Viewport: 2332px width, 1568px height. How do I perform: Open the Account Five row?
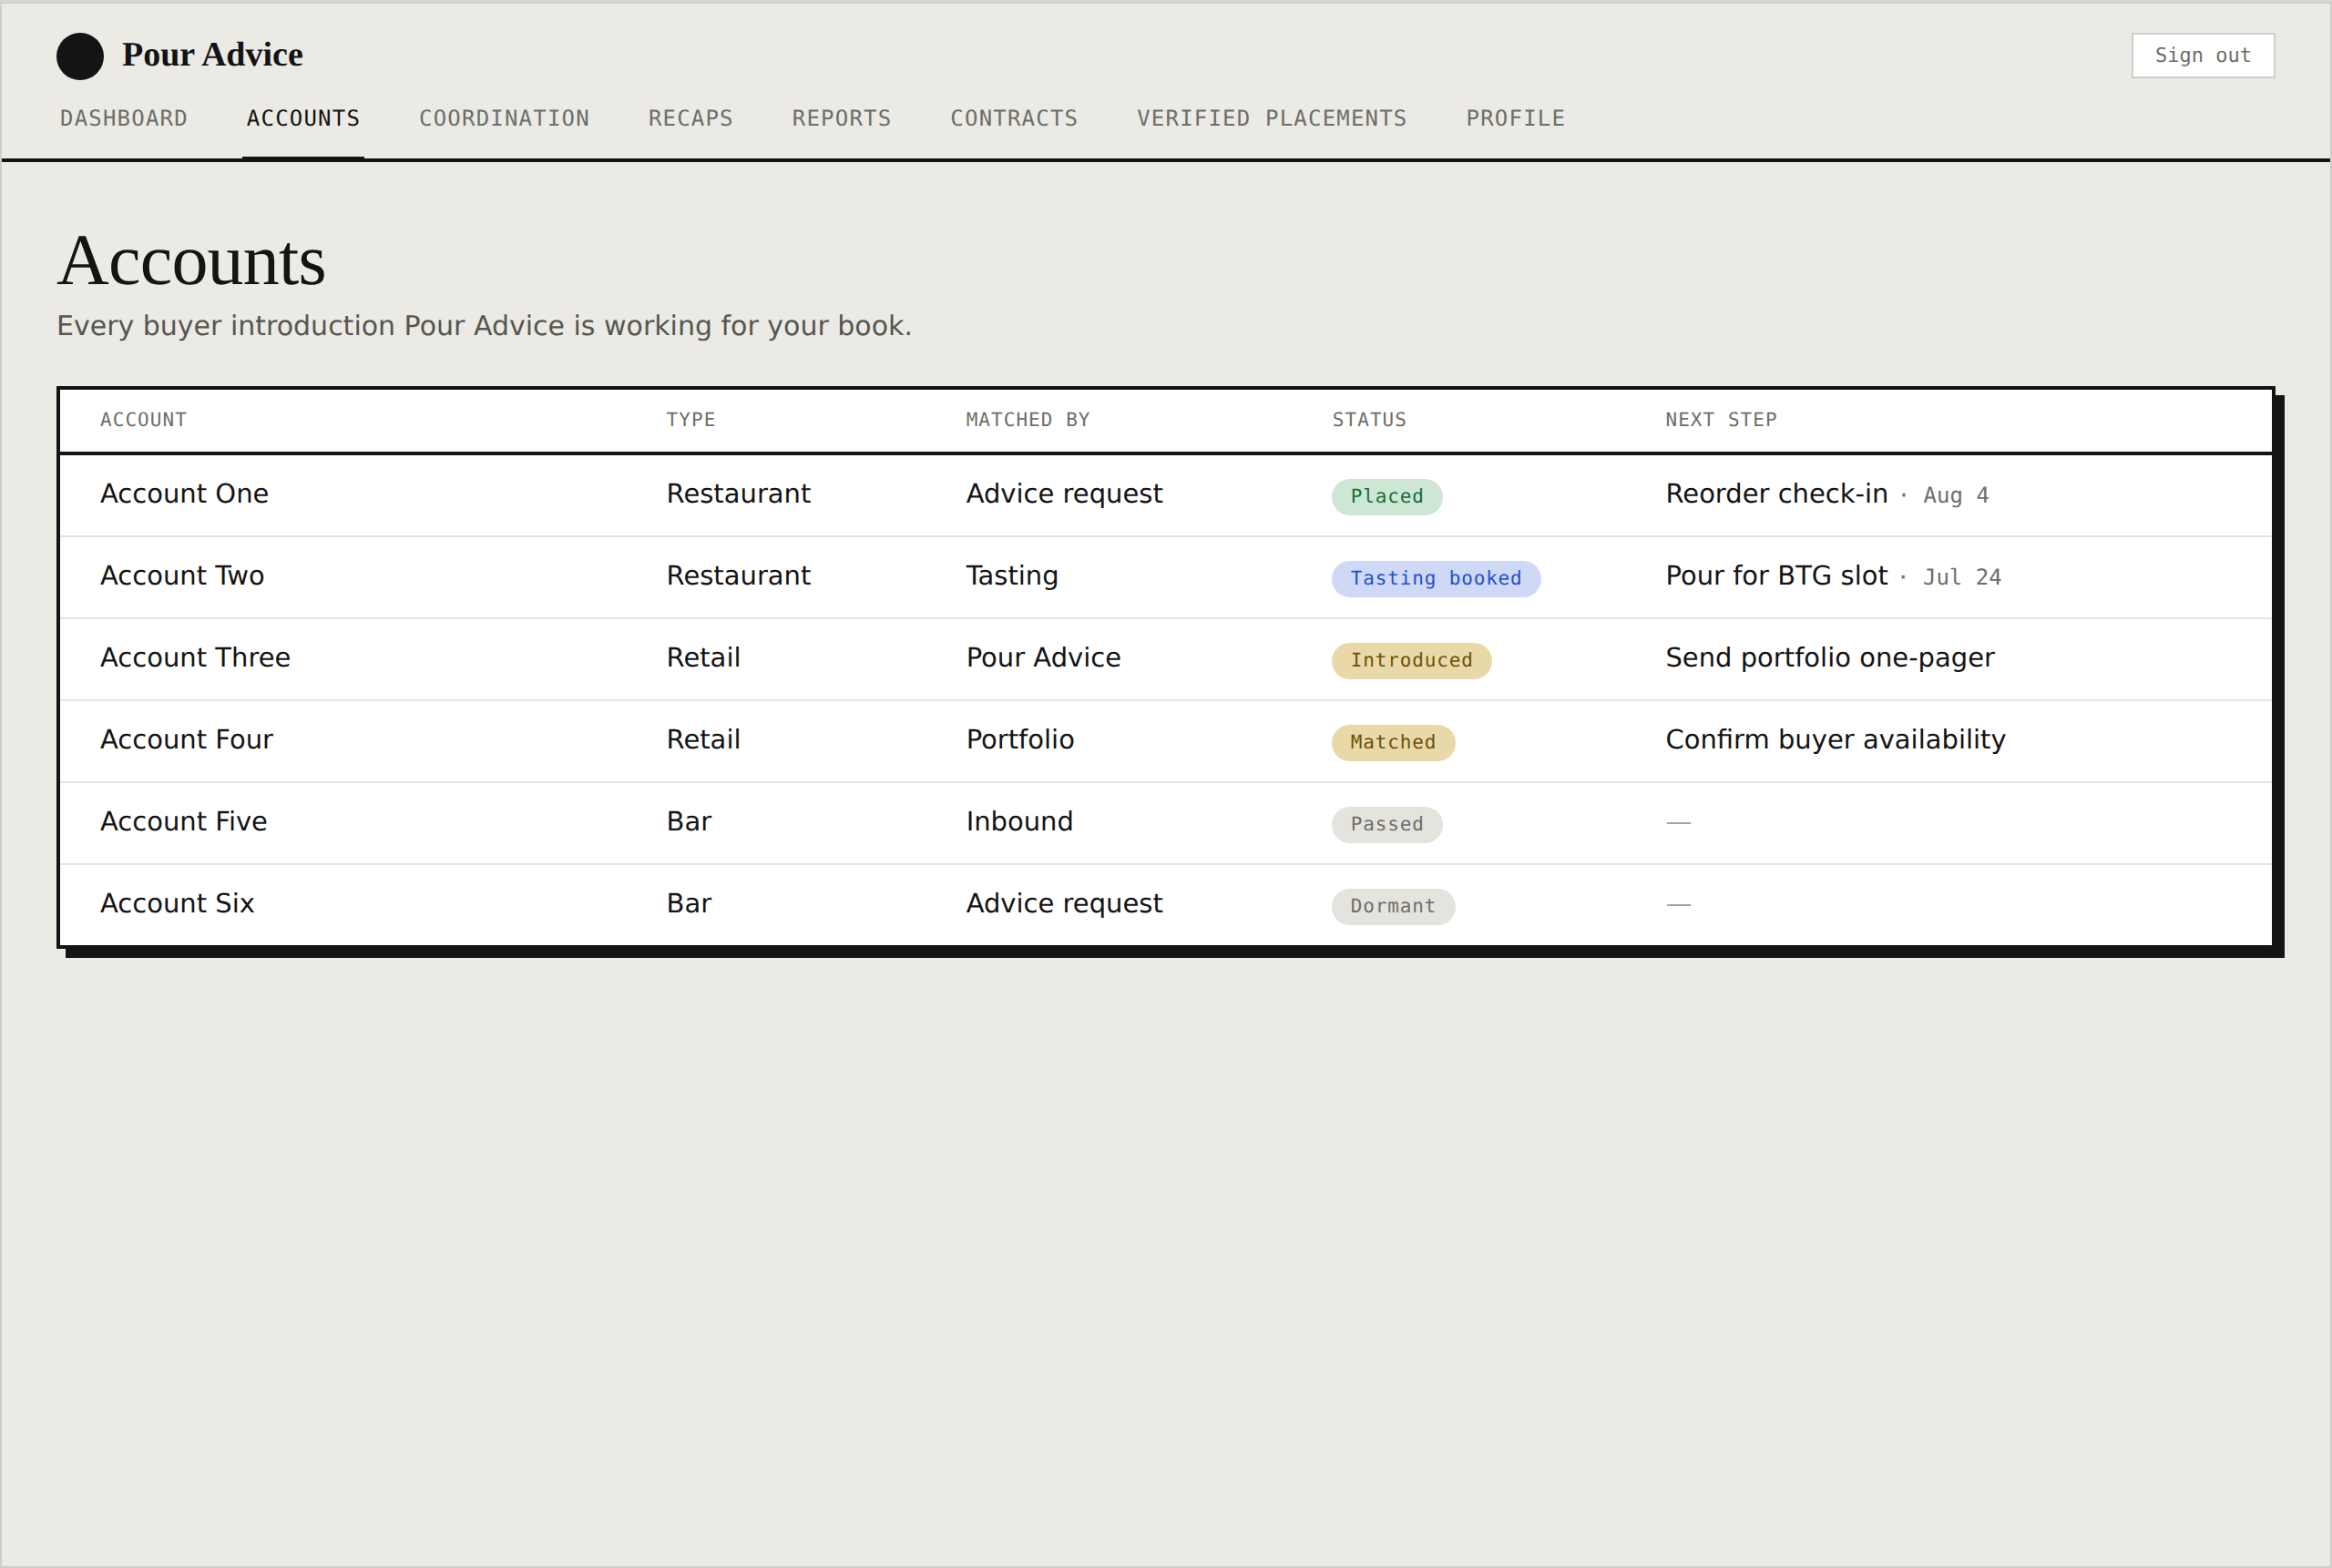pos(1165,823)
